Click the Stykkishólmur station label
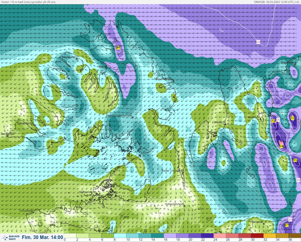The height and width of the screenshot is (242, 301). [x=88, y=192]
